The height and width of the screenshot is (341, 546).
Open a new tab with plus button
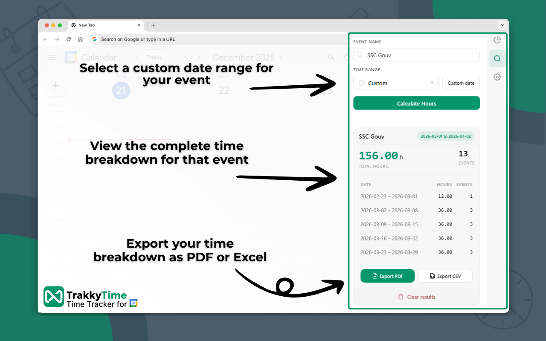click(x=153, y=25)
